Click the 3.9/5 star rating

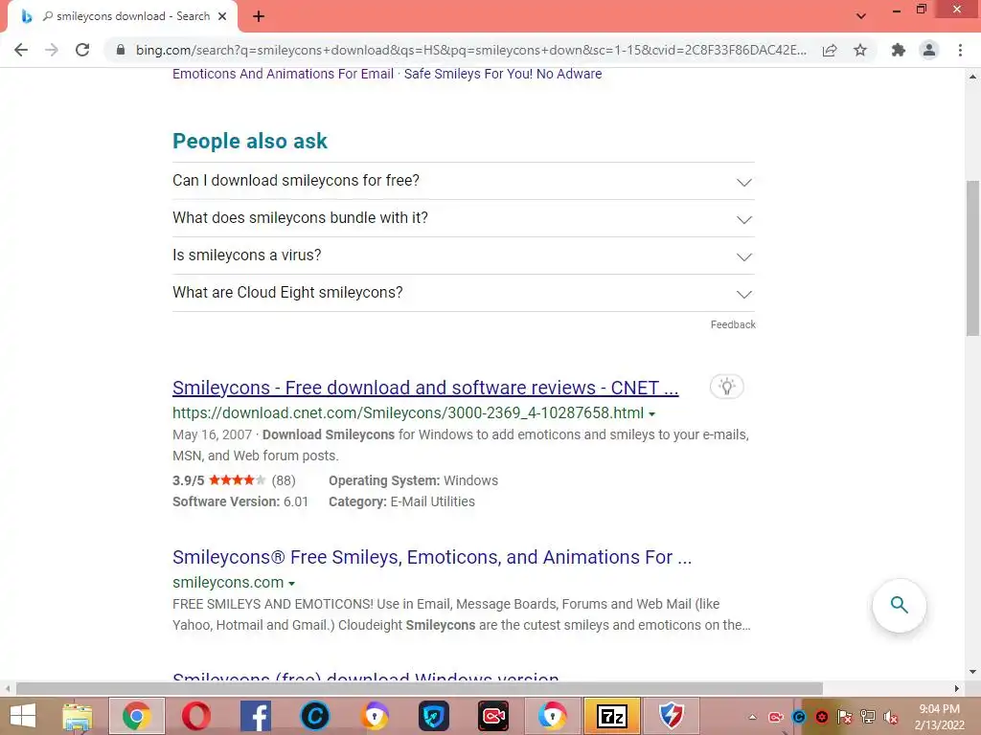point(234,480)
